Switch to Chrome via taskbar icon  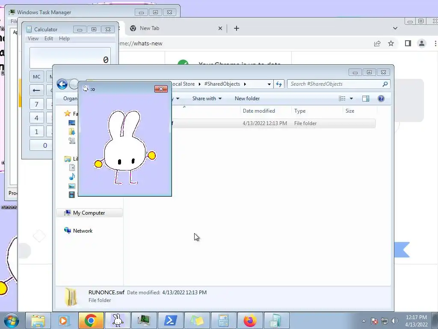point(91,320)
